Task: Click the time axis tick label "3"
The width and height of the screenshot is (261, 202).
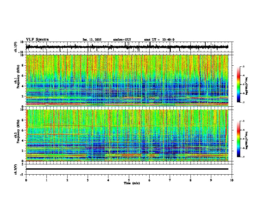Action: point(88,180)
